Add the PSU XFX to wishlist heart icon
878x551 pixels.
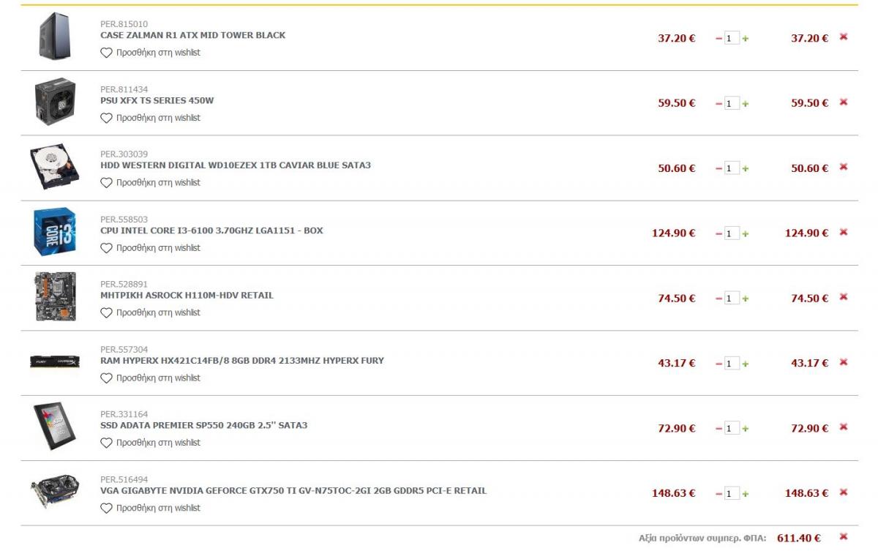106,118
